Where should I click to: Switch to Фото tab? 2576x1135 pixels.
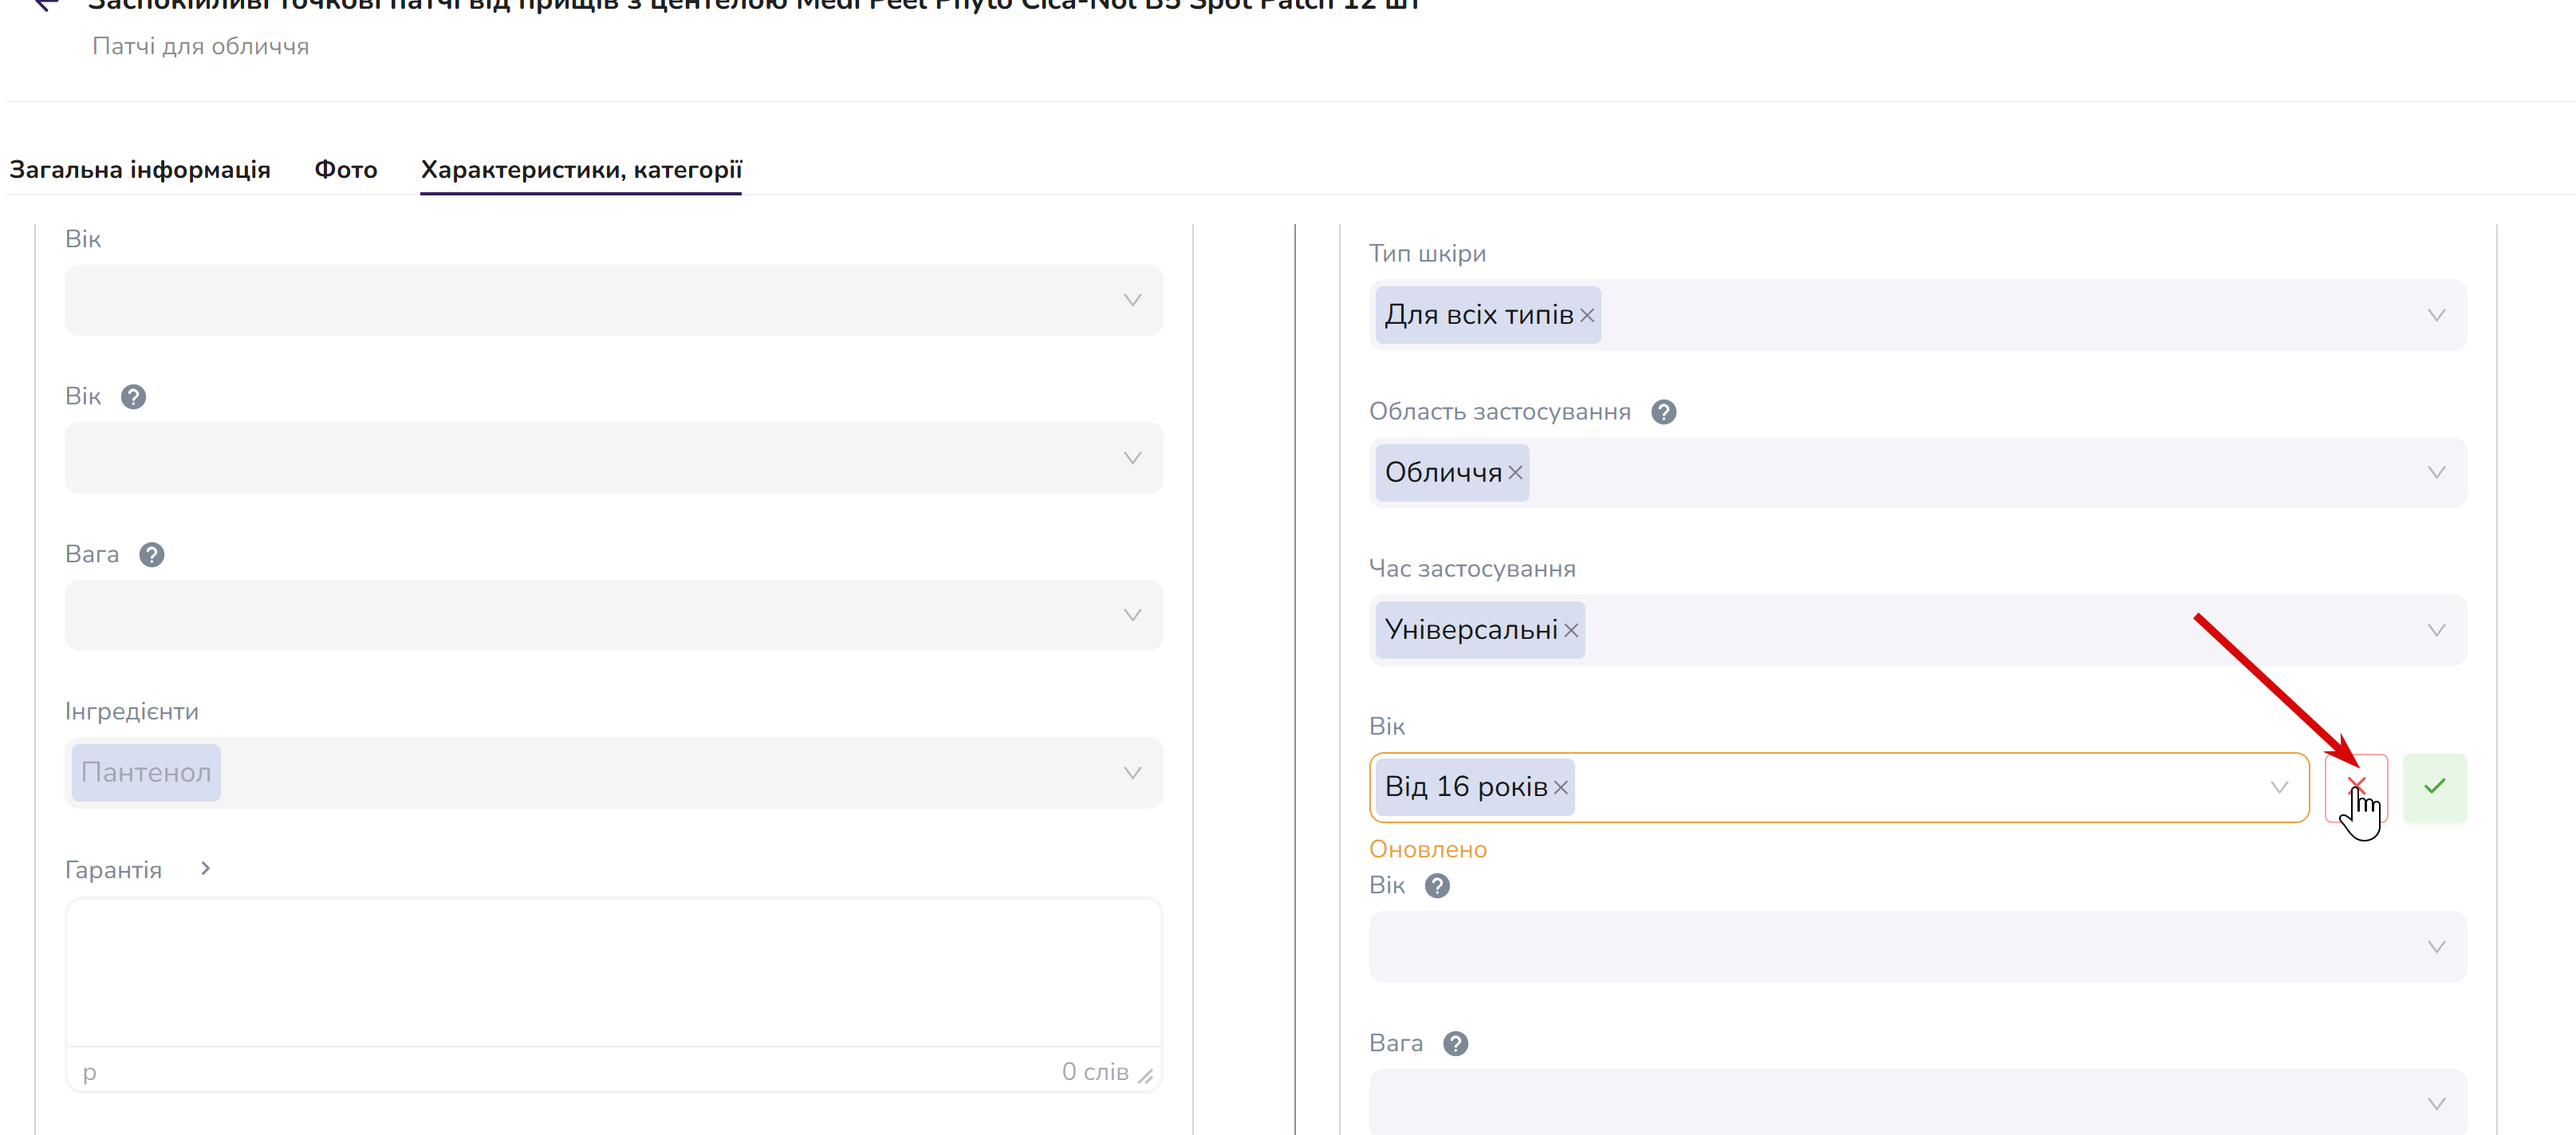tap(346, 170)
